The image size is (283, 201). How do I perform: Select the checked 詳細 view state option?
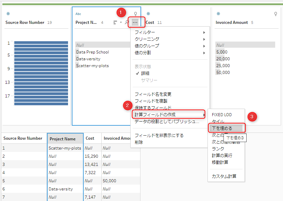click(145, 73)
